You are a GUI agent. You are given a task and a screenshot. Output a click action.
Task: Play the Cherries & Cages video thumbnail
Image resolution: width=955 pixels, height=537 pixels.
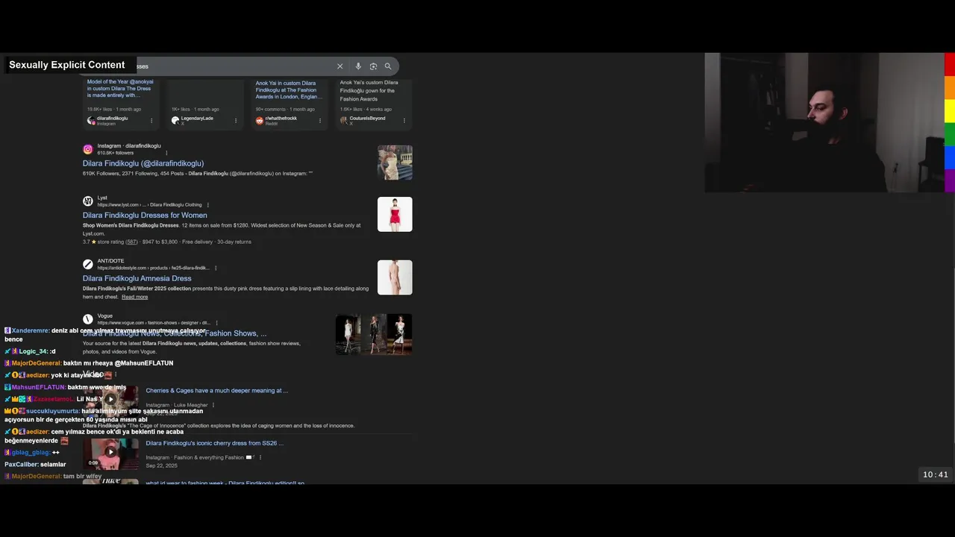110,399
